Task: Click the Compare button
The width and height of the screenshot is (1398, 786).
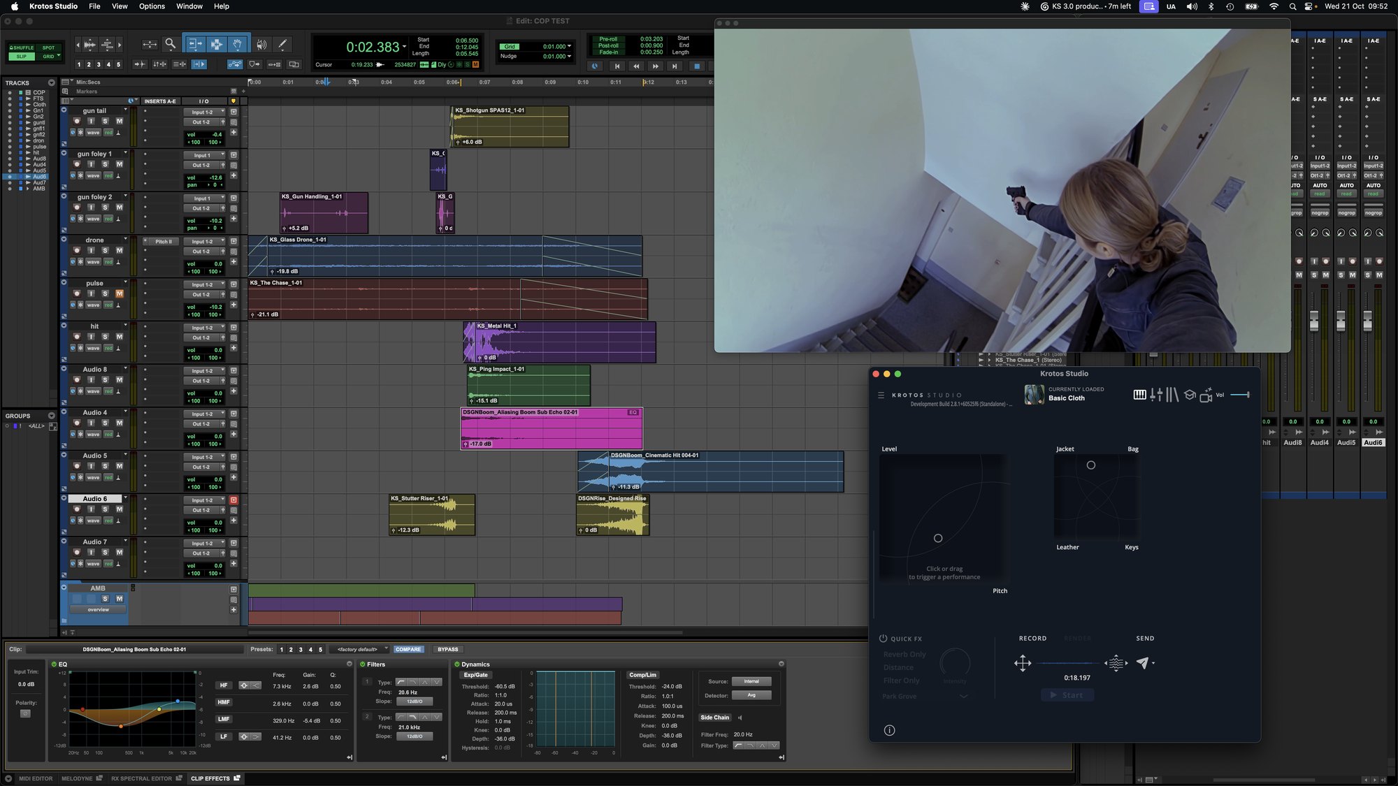Action: pos(408,649)
